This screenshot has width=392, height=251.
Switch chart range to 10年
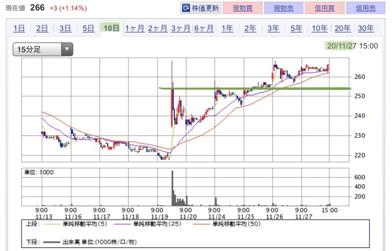tap(319, 28)
